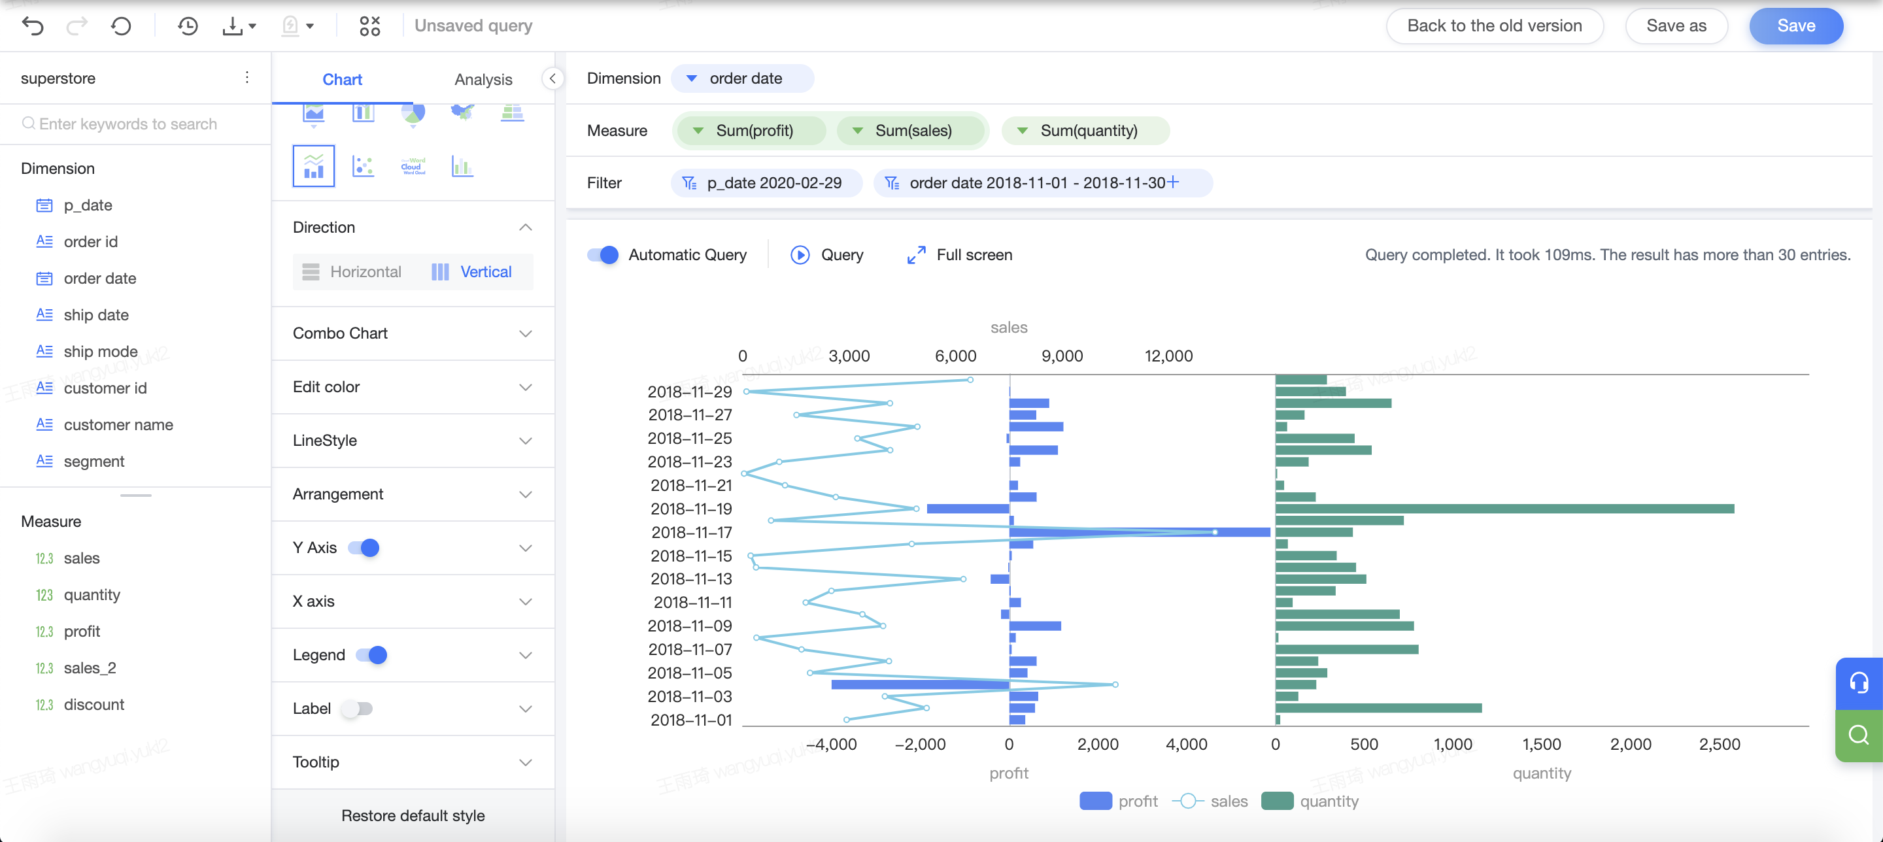Click the p_date 2020-02-29 filter chip
The image size is (1883, 842).
pos(766,183)
